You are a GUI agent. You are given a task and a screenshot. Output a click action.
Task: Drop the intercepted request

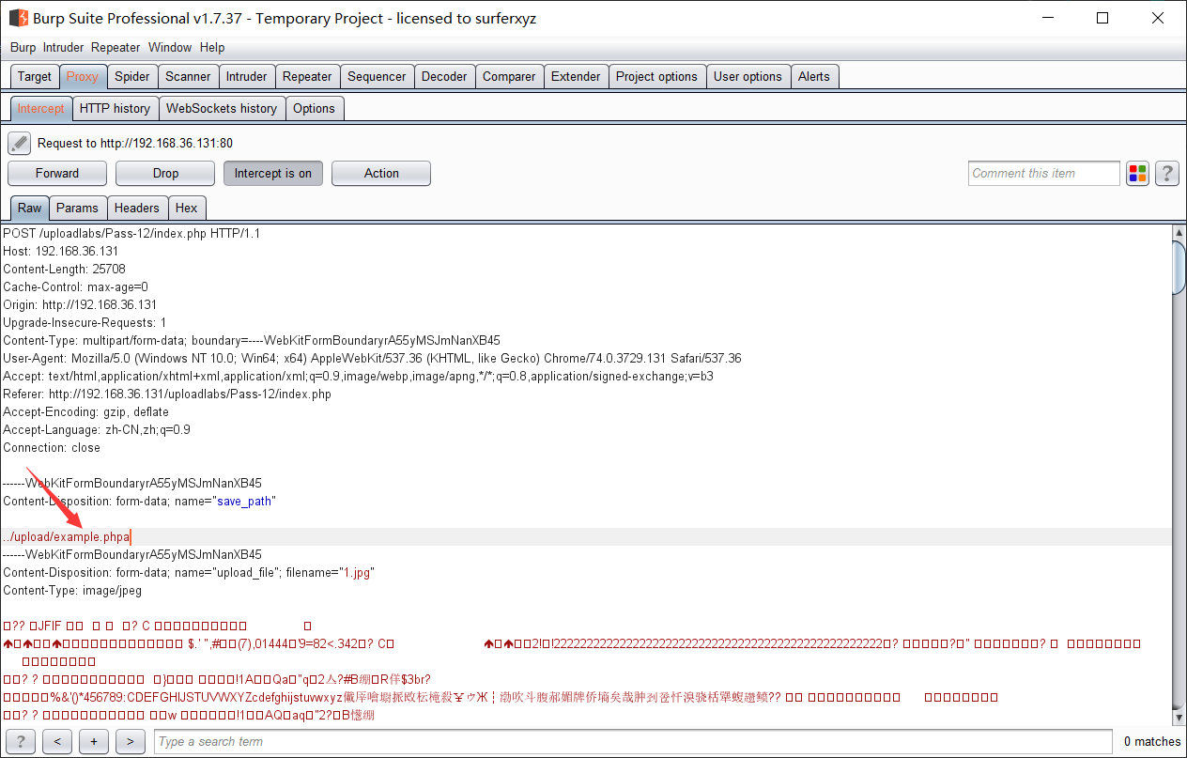coord(165,173)
